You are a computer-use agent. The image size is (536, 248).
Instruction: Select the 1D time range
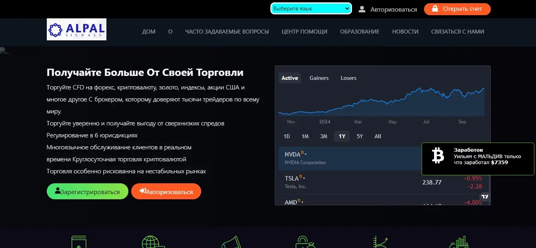tap(286, 136)
